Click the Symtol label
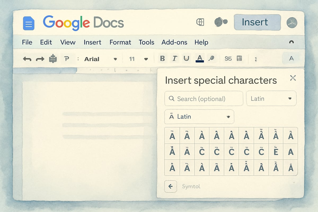The height and width of the screenshot is (212, 318). point(191,187)
